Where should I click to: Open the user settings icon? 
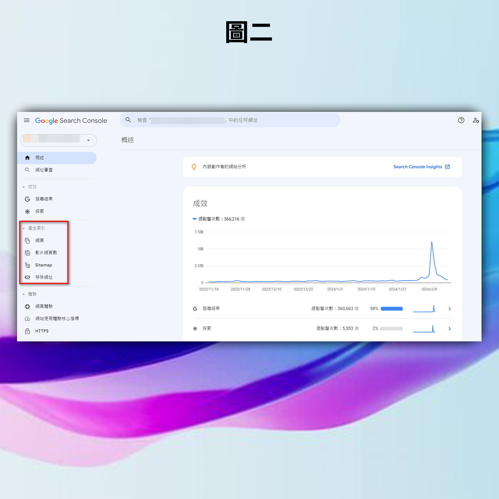(x=476, y=120)
